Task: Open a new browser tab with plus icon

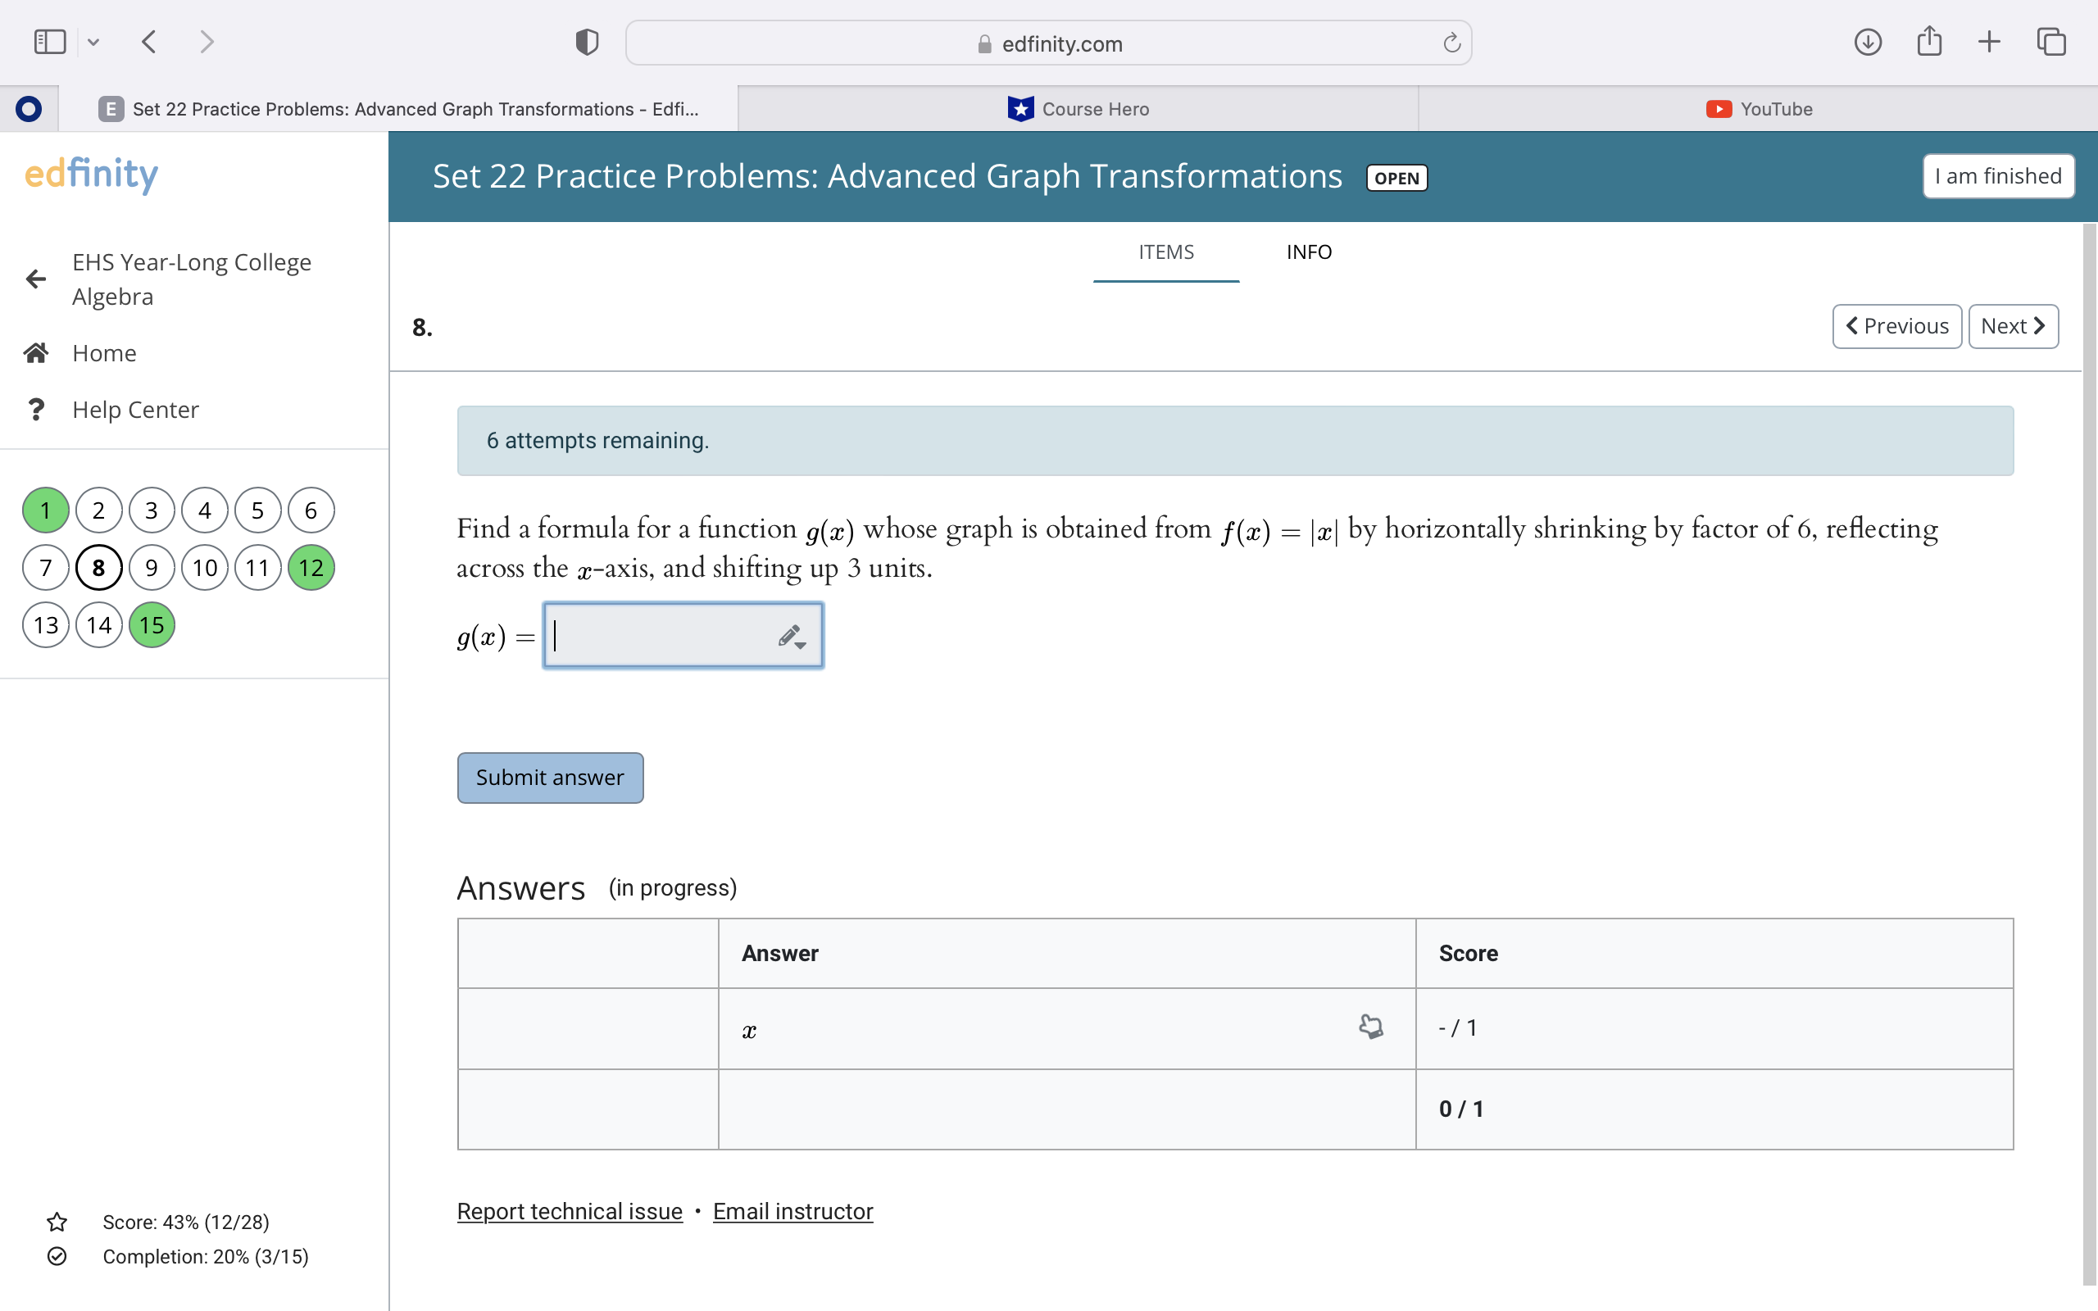Action: (1989, 41)
